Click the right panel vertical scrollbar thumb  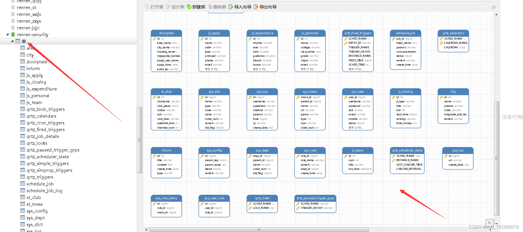[x=496, y=158]
